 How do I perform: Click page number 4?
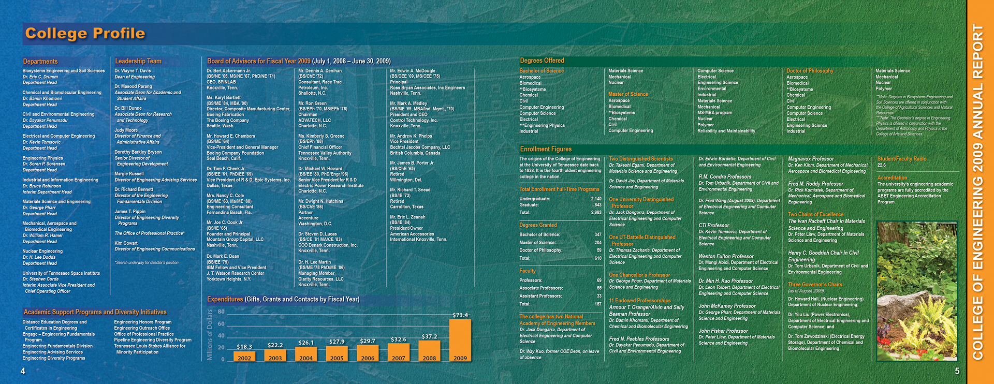(x=23, y=371)
